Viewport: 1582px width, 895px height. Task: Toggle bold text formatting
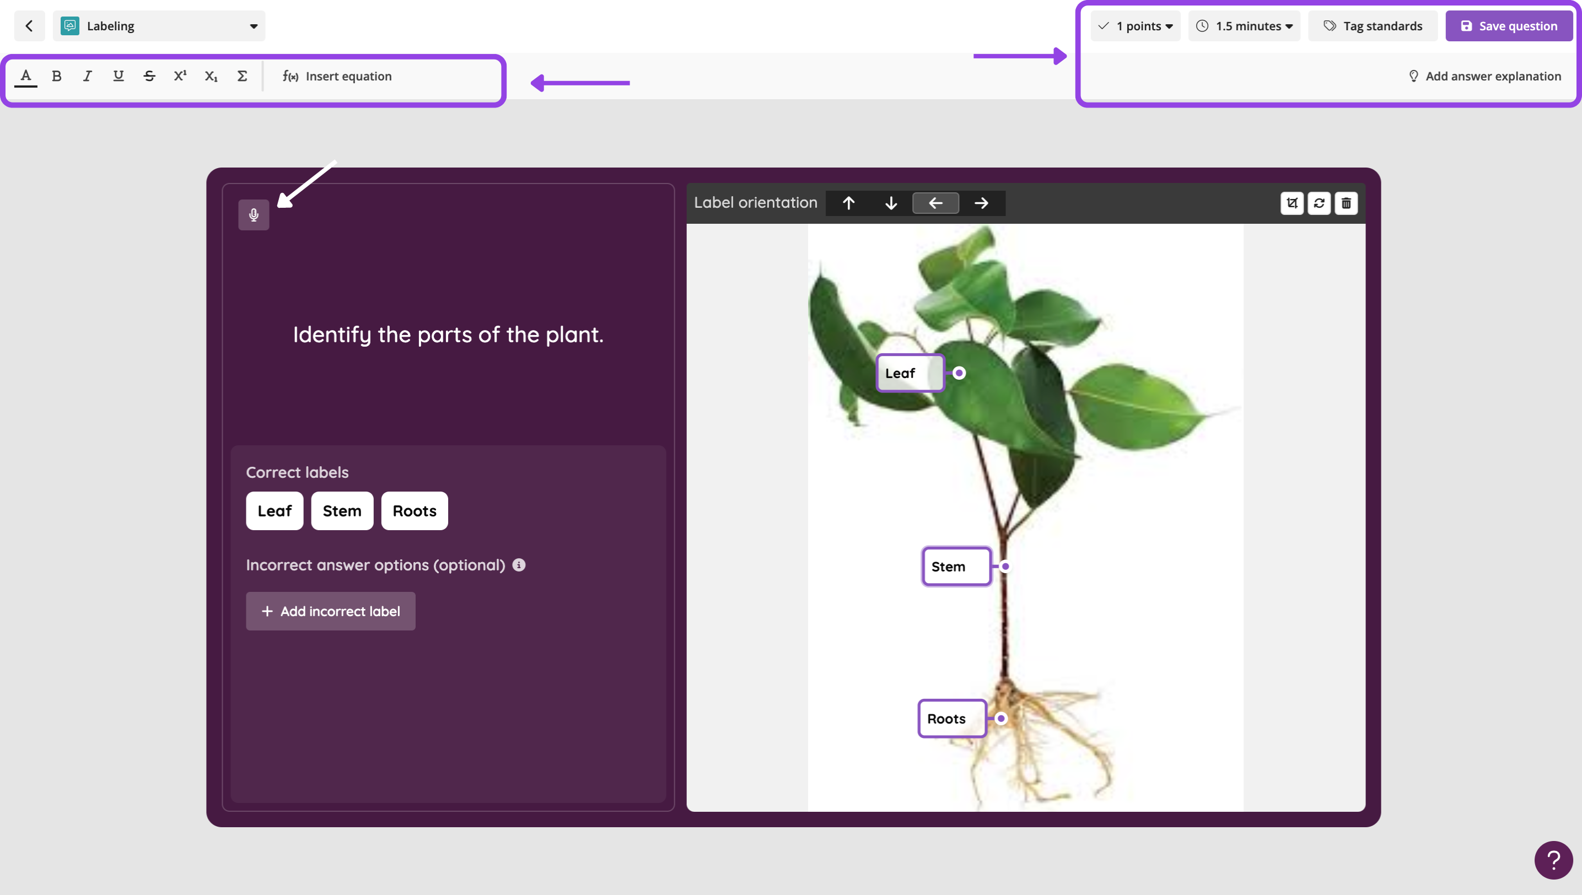click(57, 76)
